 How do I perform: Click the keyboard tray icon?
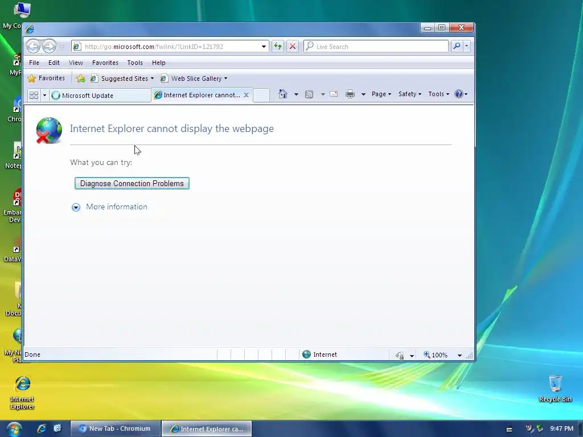pos(509,429)
